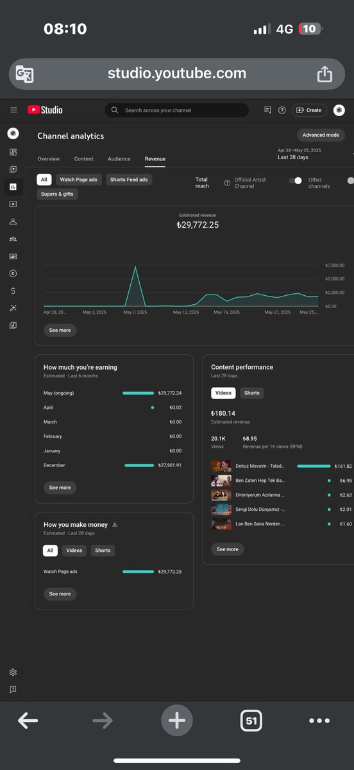
Task: Tap the browser back arrow
Action: [28, 721]
